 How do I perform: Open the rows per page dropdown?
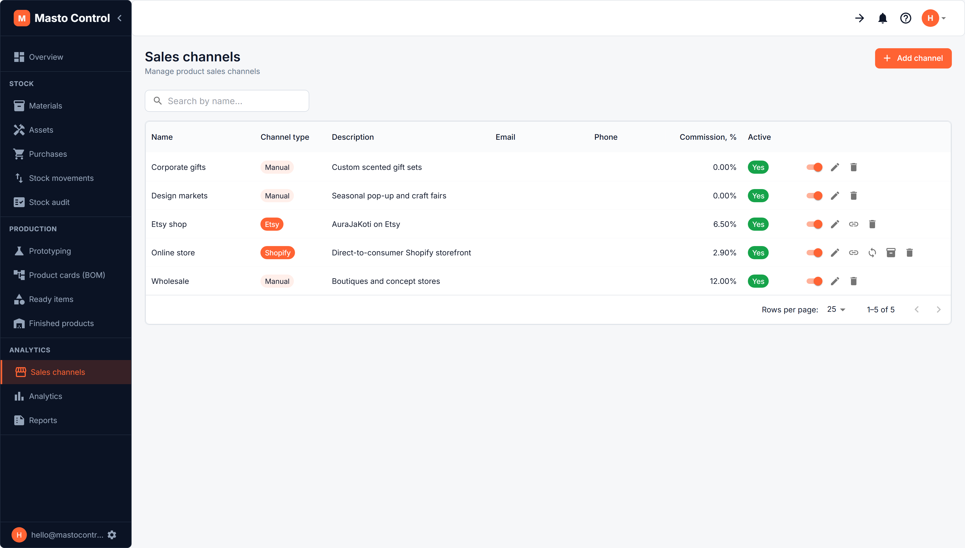click(x=836, y=309)
